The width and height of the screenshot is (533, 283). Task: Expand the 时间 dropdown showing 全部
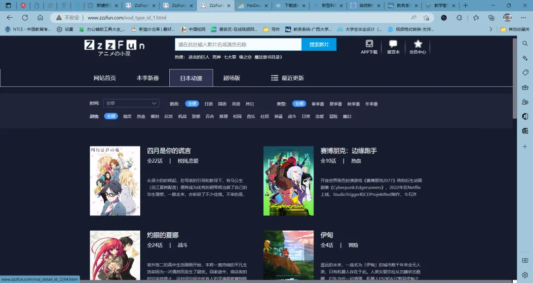[131, 103]
